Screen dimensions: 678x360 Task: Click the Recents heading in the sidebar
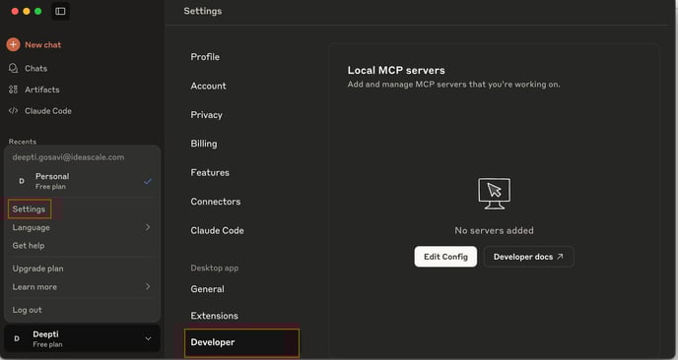(23, 142)
